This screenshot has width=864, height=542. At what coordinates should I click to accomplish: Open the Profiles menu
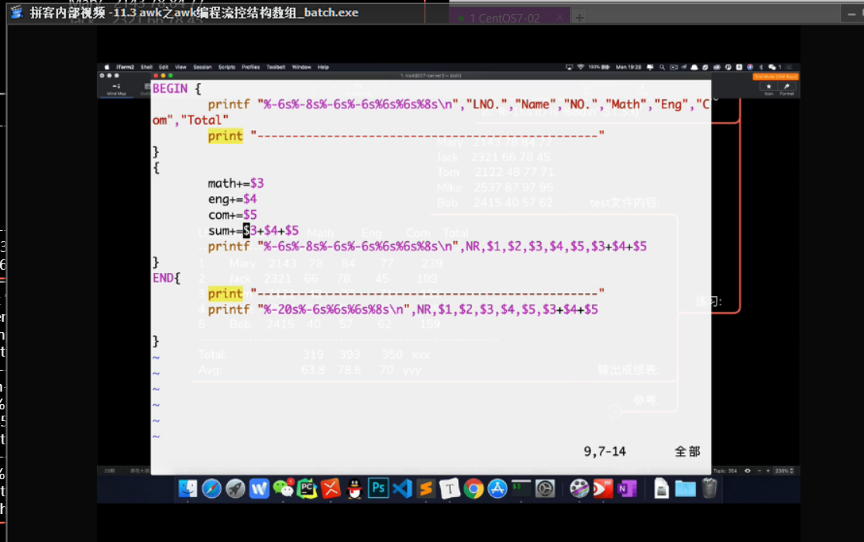tap(251, 67)
